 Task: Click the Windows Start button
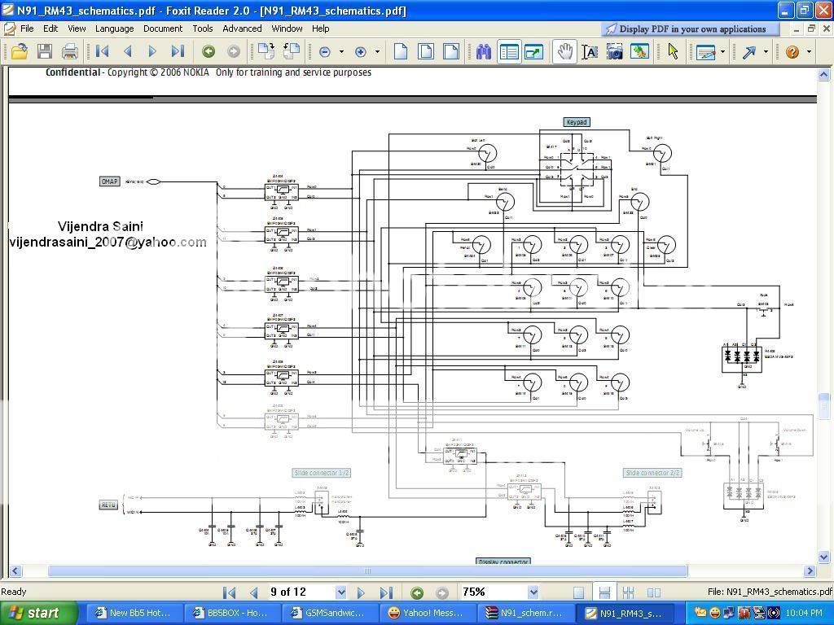(x=38, y=614)
